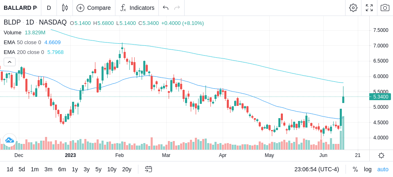The image size is (393, 177).
Task: Set range to 6m
Action: (x=62, y=170)
